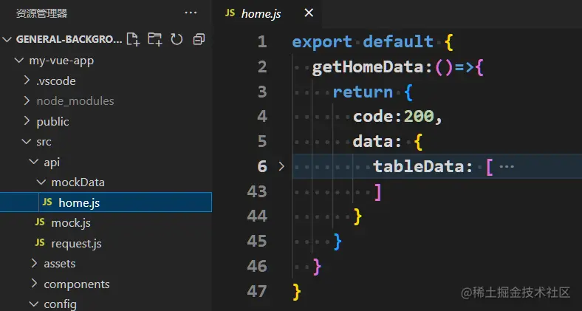Open the explorer more actions menu
The height and width of the screenshot is (311, 582).
click(191, 13)
